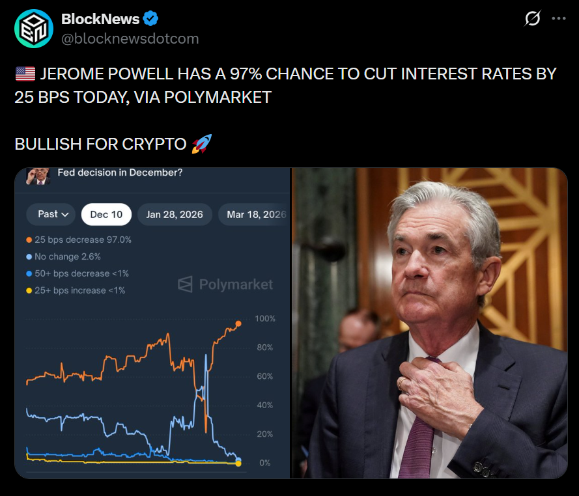Open the Grok slashed-circle icon
Viewport: 579px width, 496px height.
[532, 19]
